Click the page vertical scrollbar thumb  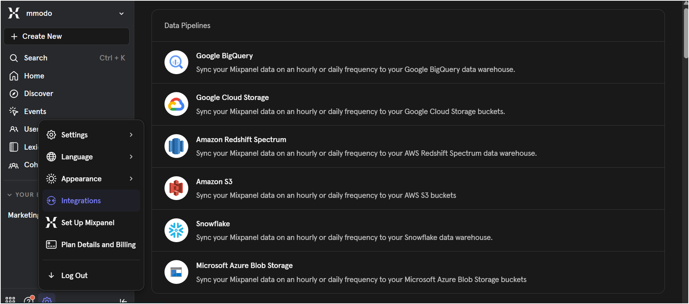pos(686,32)
